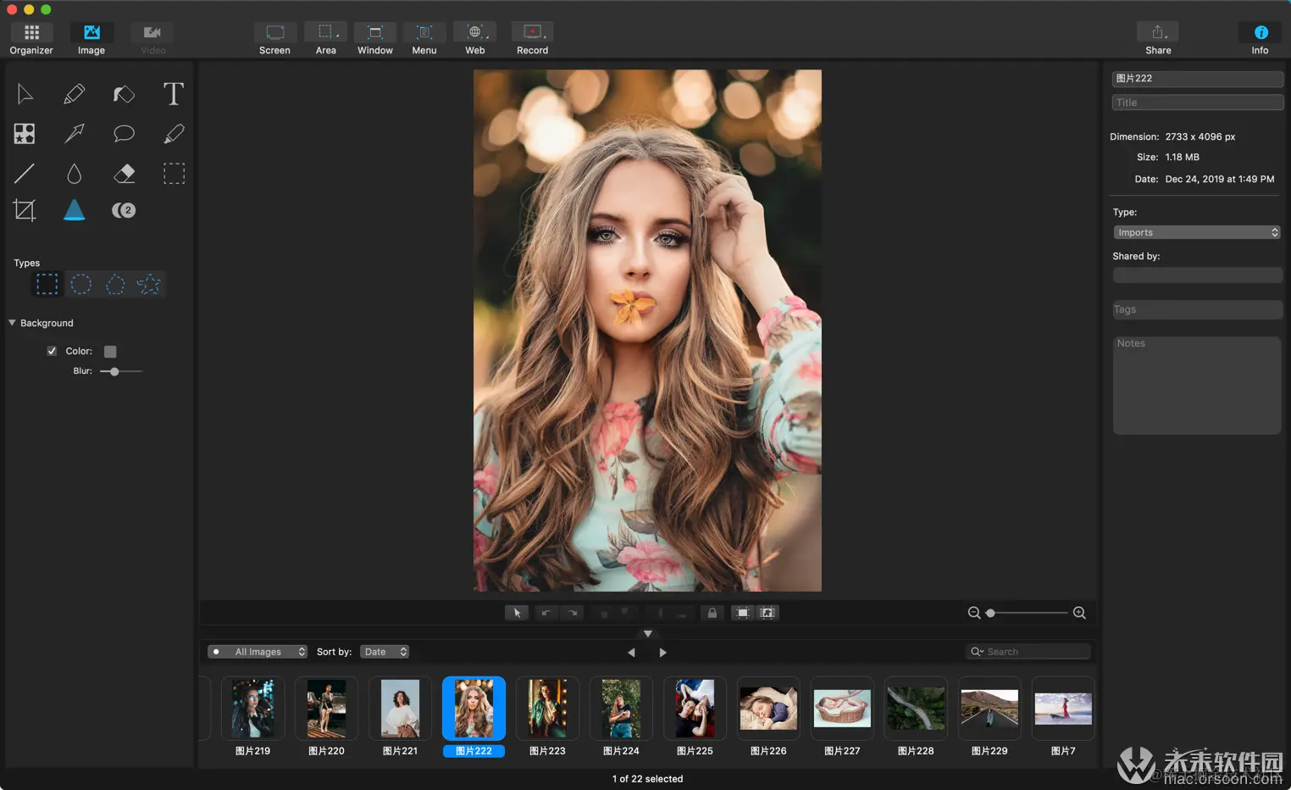Choose the Arrow annotation tool

[75, 133]
